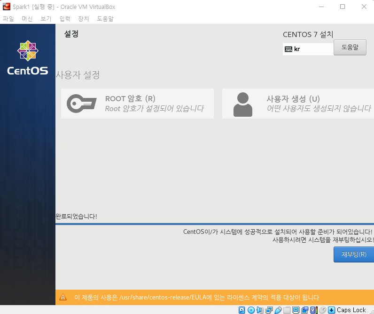This screenshot has width=374, height=314.
Task: Click the 사용자 설정 section heading
Action: click(78, 75)
